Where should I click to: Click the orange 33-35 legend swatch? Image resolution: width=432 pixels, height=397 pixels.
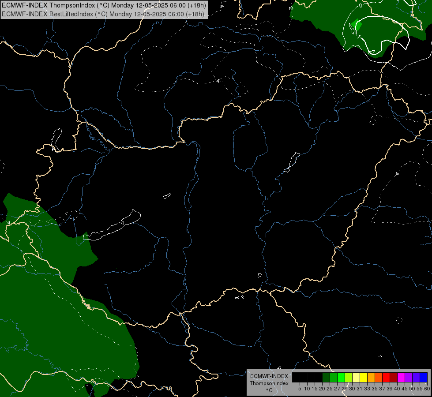[x=371, y=377]
